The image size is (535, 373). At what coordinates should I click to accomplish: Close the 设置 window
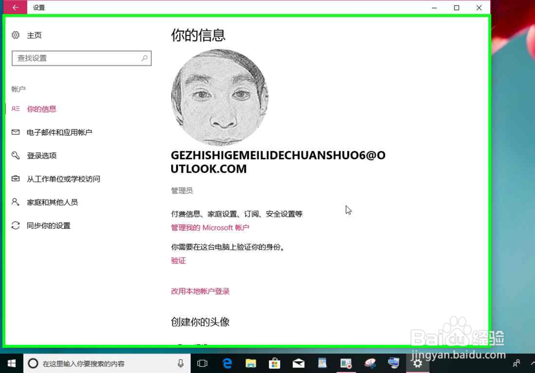[479, 7]
